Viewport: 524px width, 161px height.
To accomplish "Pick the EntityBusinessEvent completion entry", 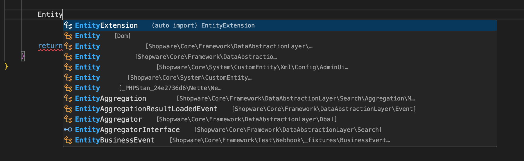I will [114, 140].
